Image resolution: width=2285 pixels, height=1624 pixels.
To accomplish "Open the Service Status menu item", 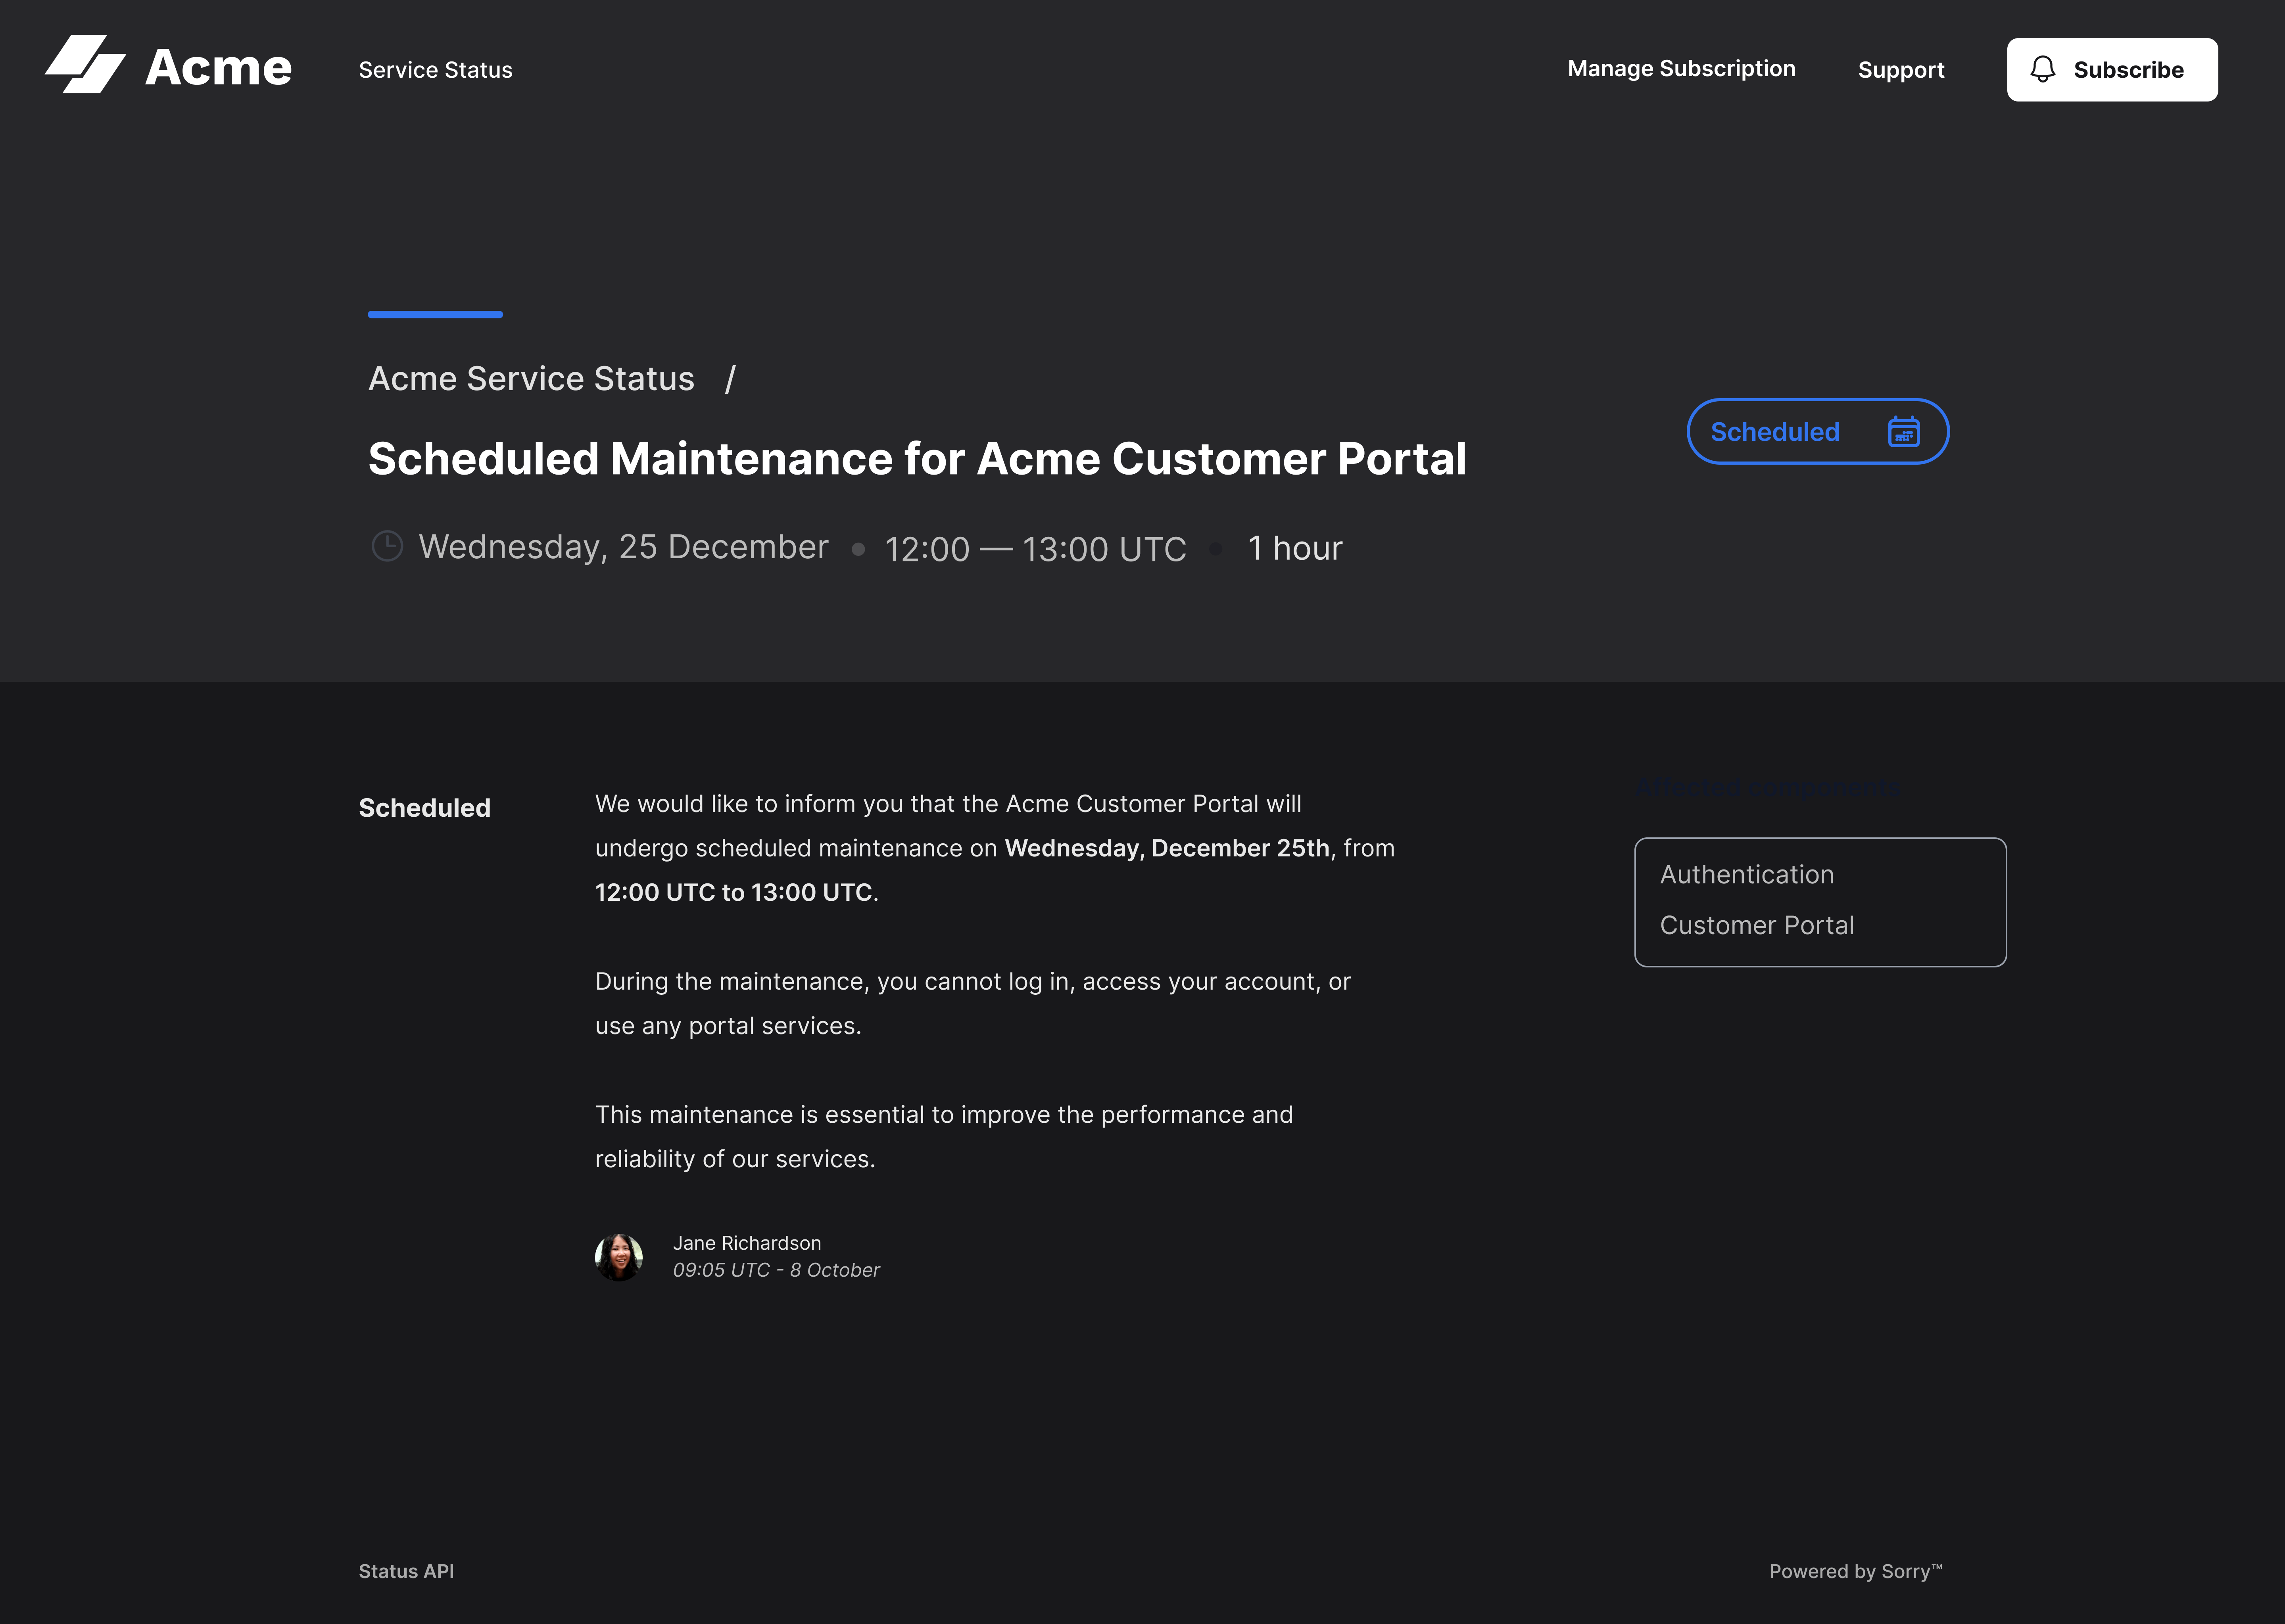I will click(435, 69).
